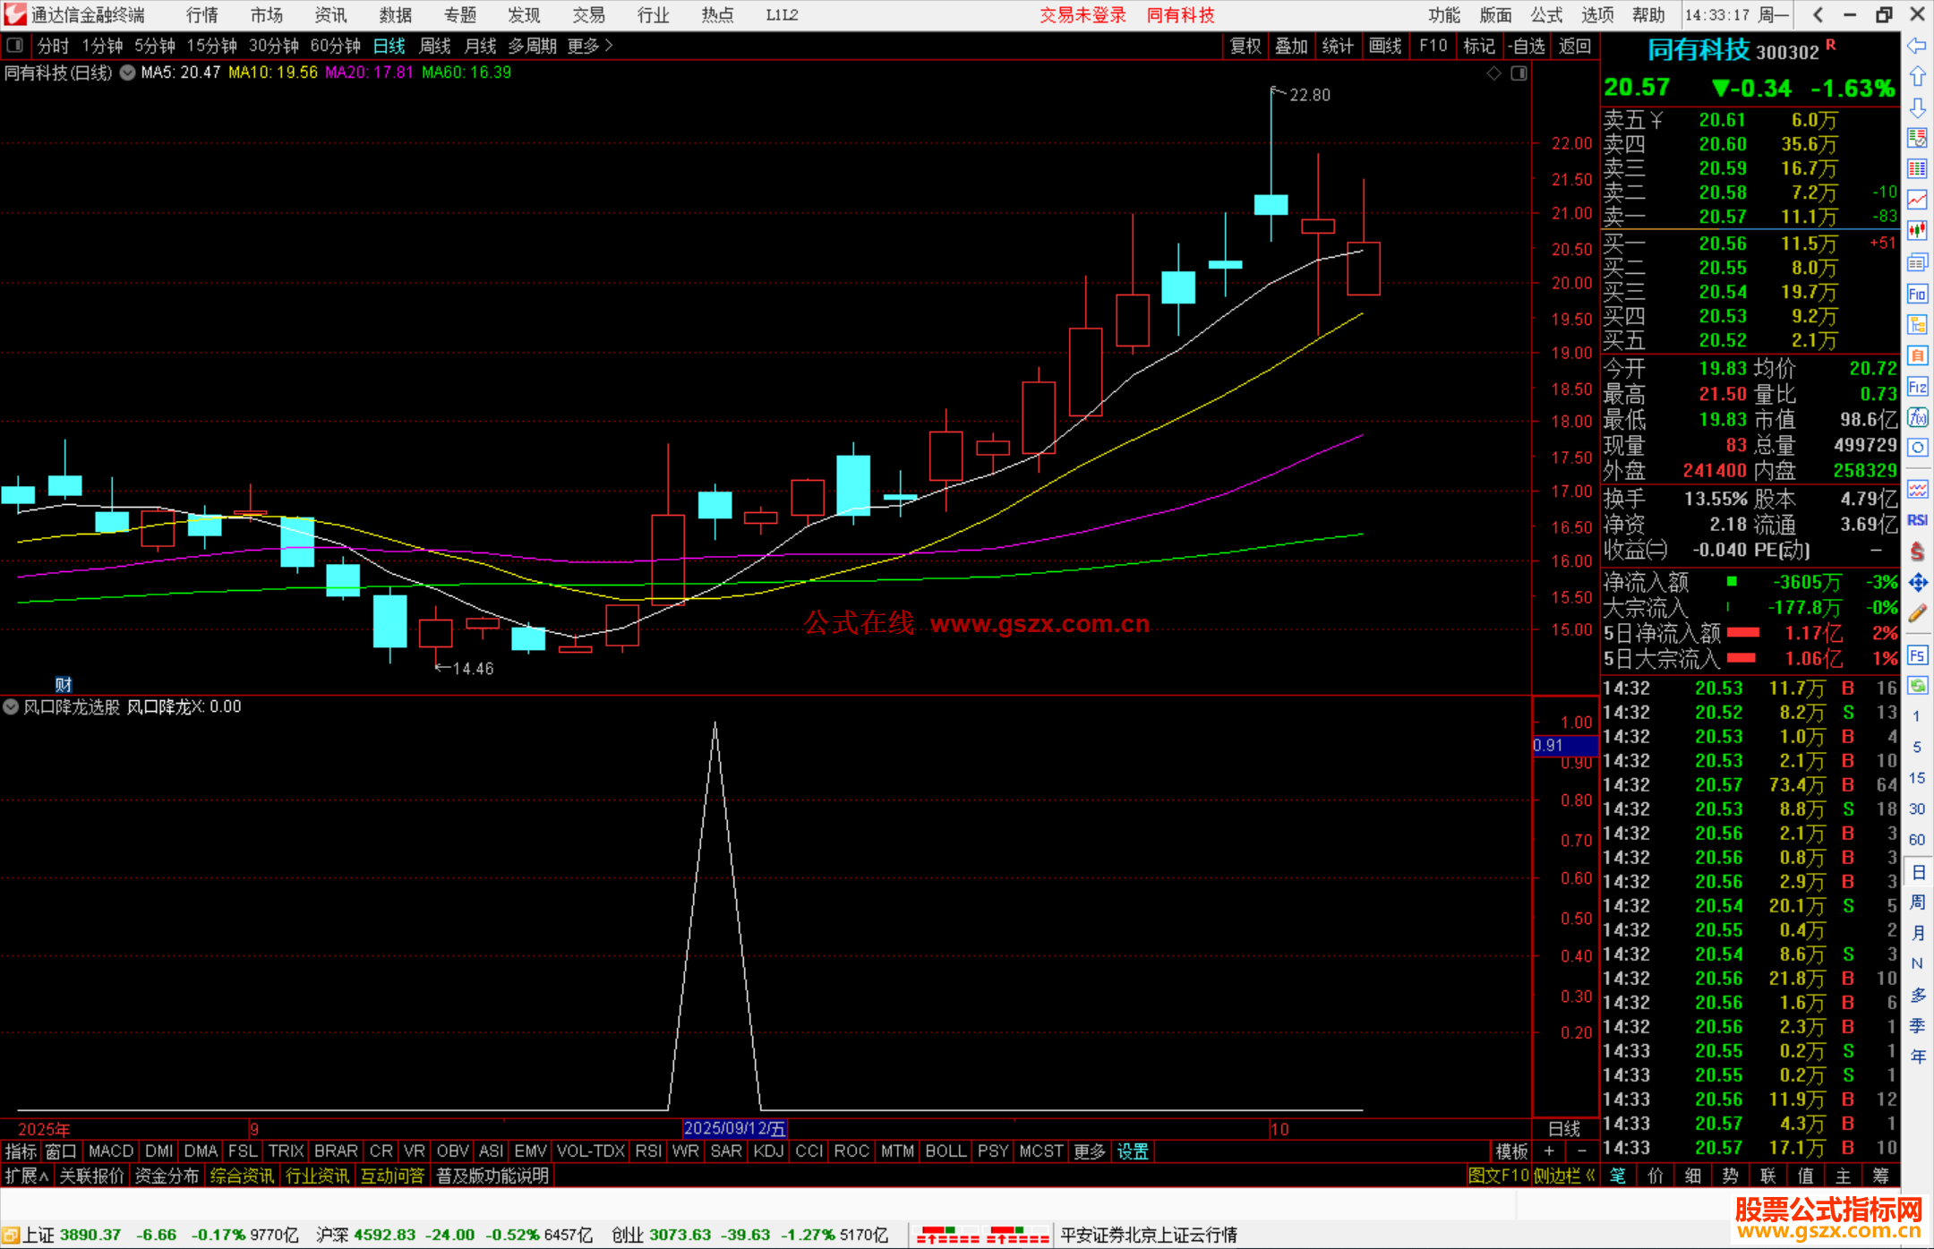Collapse the 侧边栏 sidebar

coord(1563,1176)
